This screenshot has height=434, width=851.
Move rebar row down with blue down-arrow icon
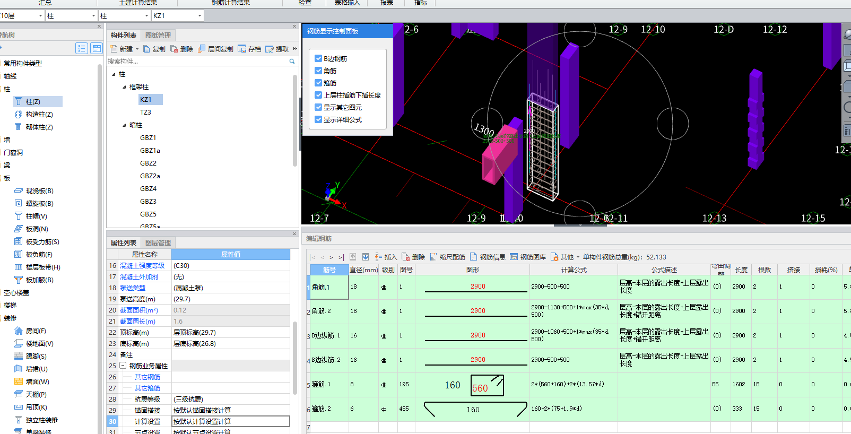(366, 257)
